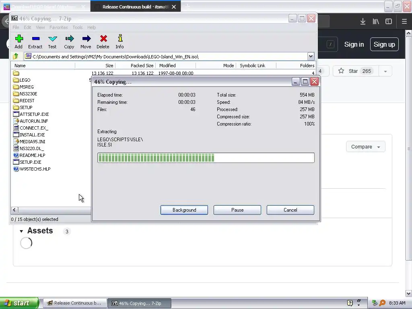This screenshot has width=412, height=309.
Task: Select the SETUP.EXE file
Action: click(x=27, y=162)
